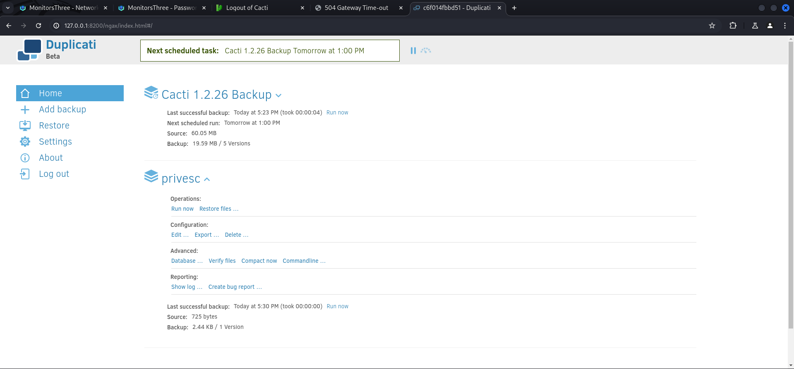Open the tab search dropdown arrow
The height and width of the screenshot is (369, 794).
8,8
